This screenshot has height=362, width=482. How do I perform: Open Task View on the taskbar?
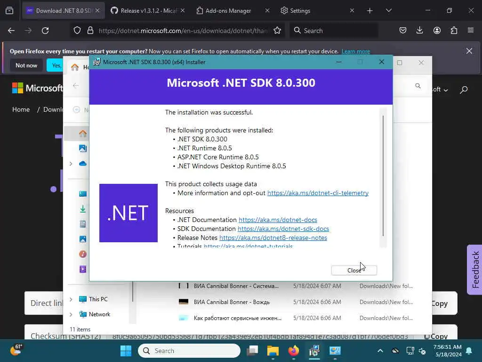(x=252, y=351)
